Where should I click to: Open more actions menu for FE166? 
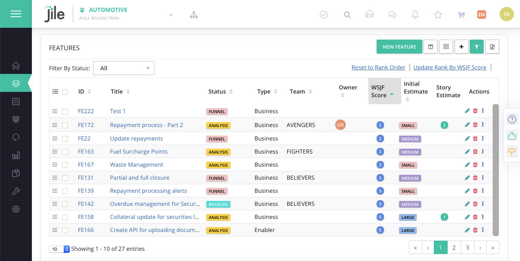pos(483,230)
